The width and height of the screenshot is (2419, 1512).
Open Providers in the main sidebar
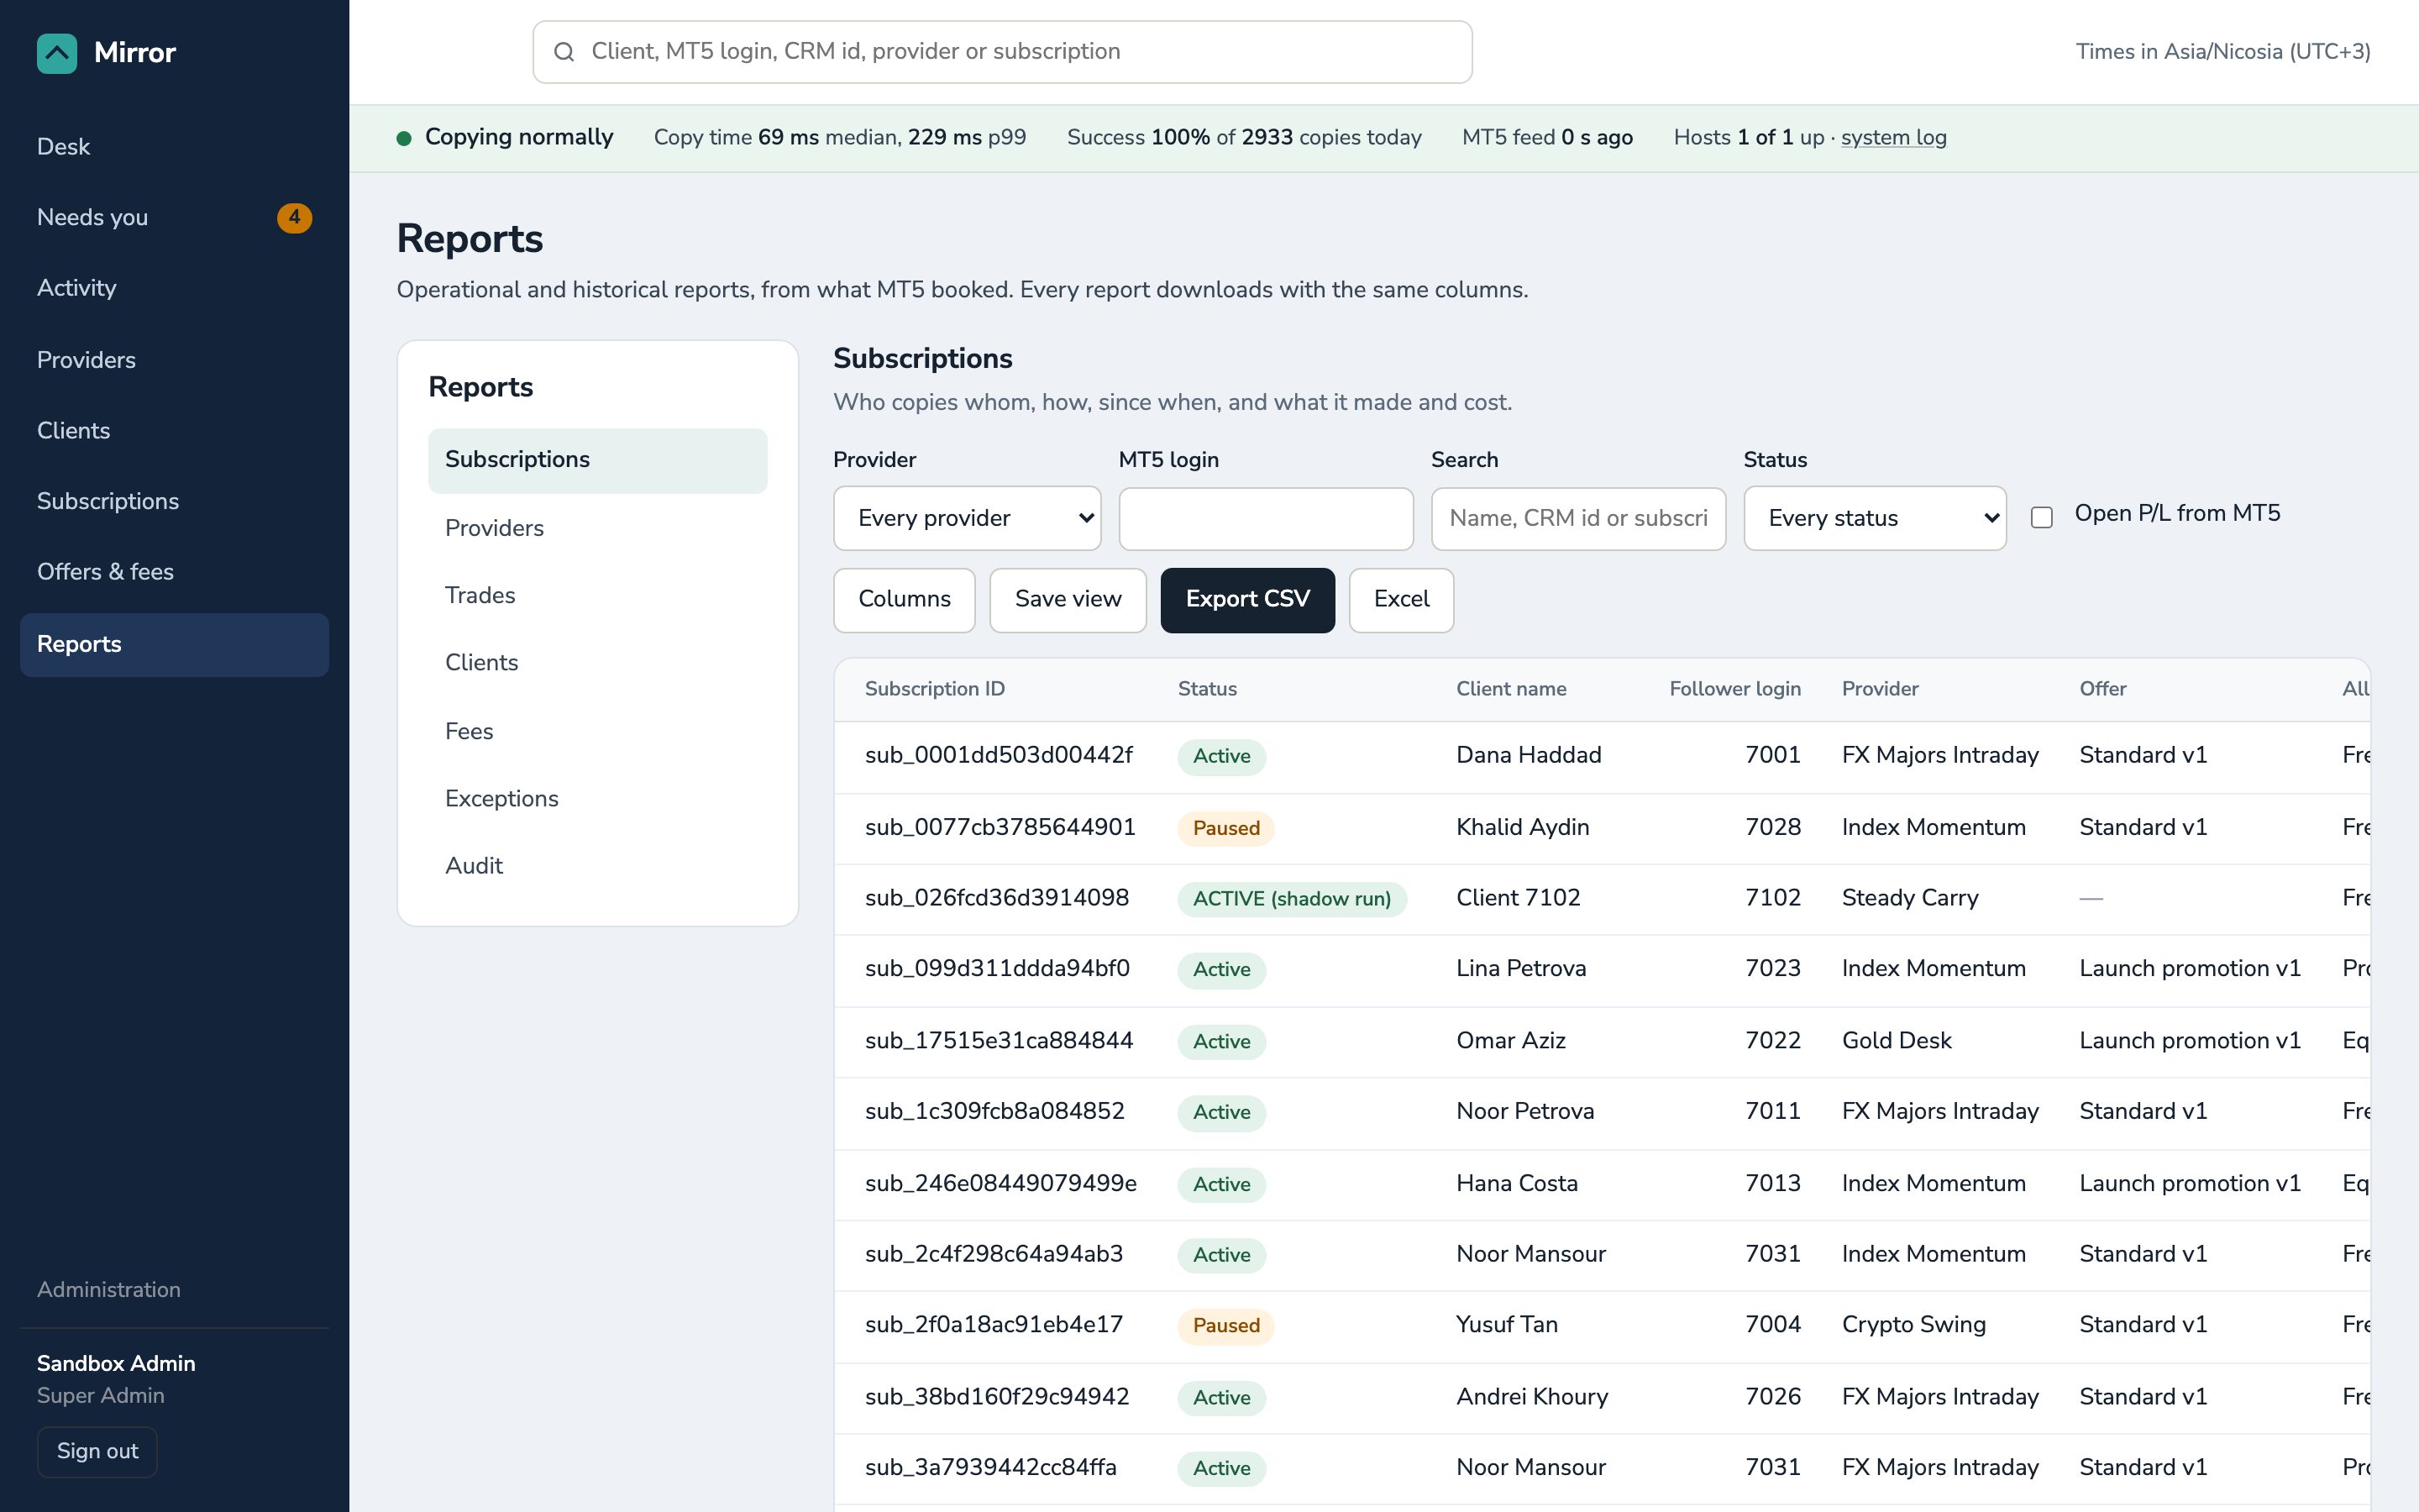(x=174, y=360)
